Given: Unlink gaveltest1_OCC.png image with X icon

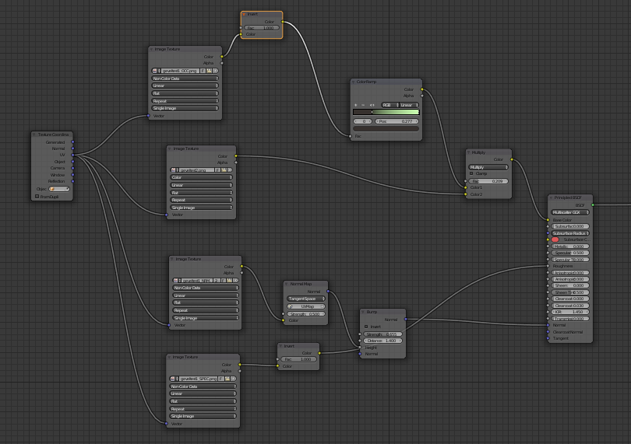Looking at the screenshot, I should (215, 71).
